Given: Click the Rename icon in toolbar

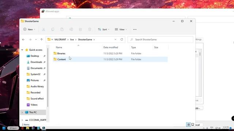Looking at the screenshot, I should [71, 29].
